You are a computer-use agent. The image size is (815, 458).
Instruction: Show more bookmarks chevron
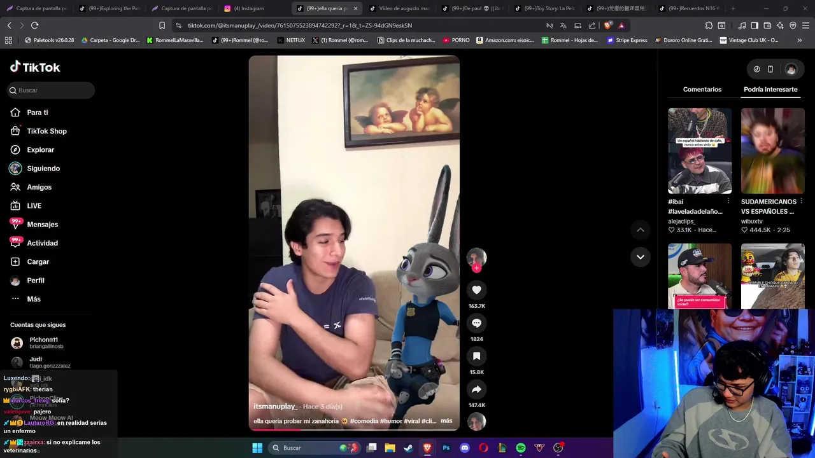(x=799, y=40)
